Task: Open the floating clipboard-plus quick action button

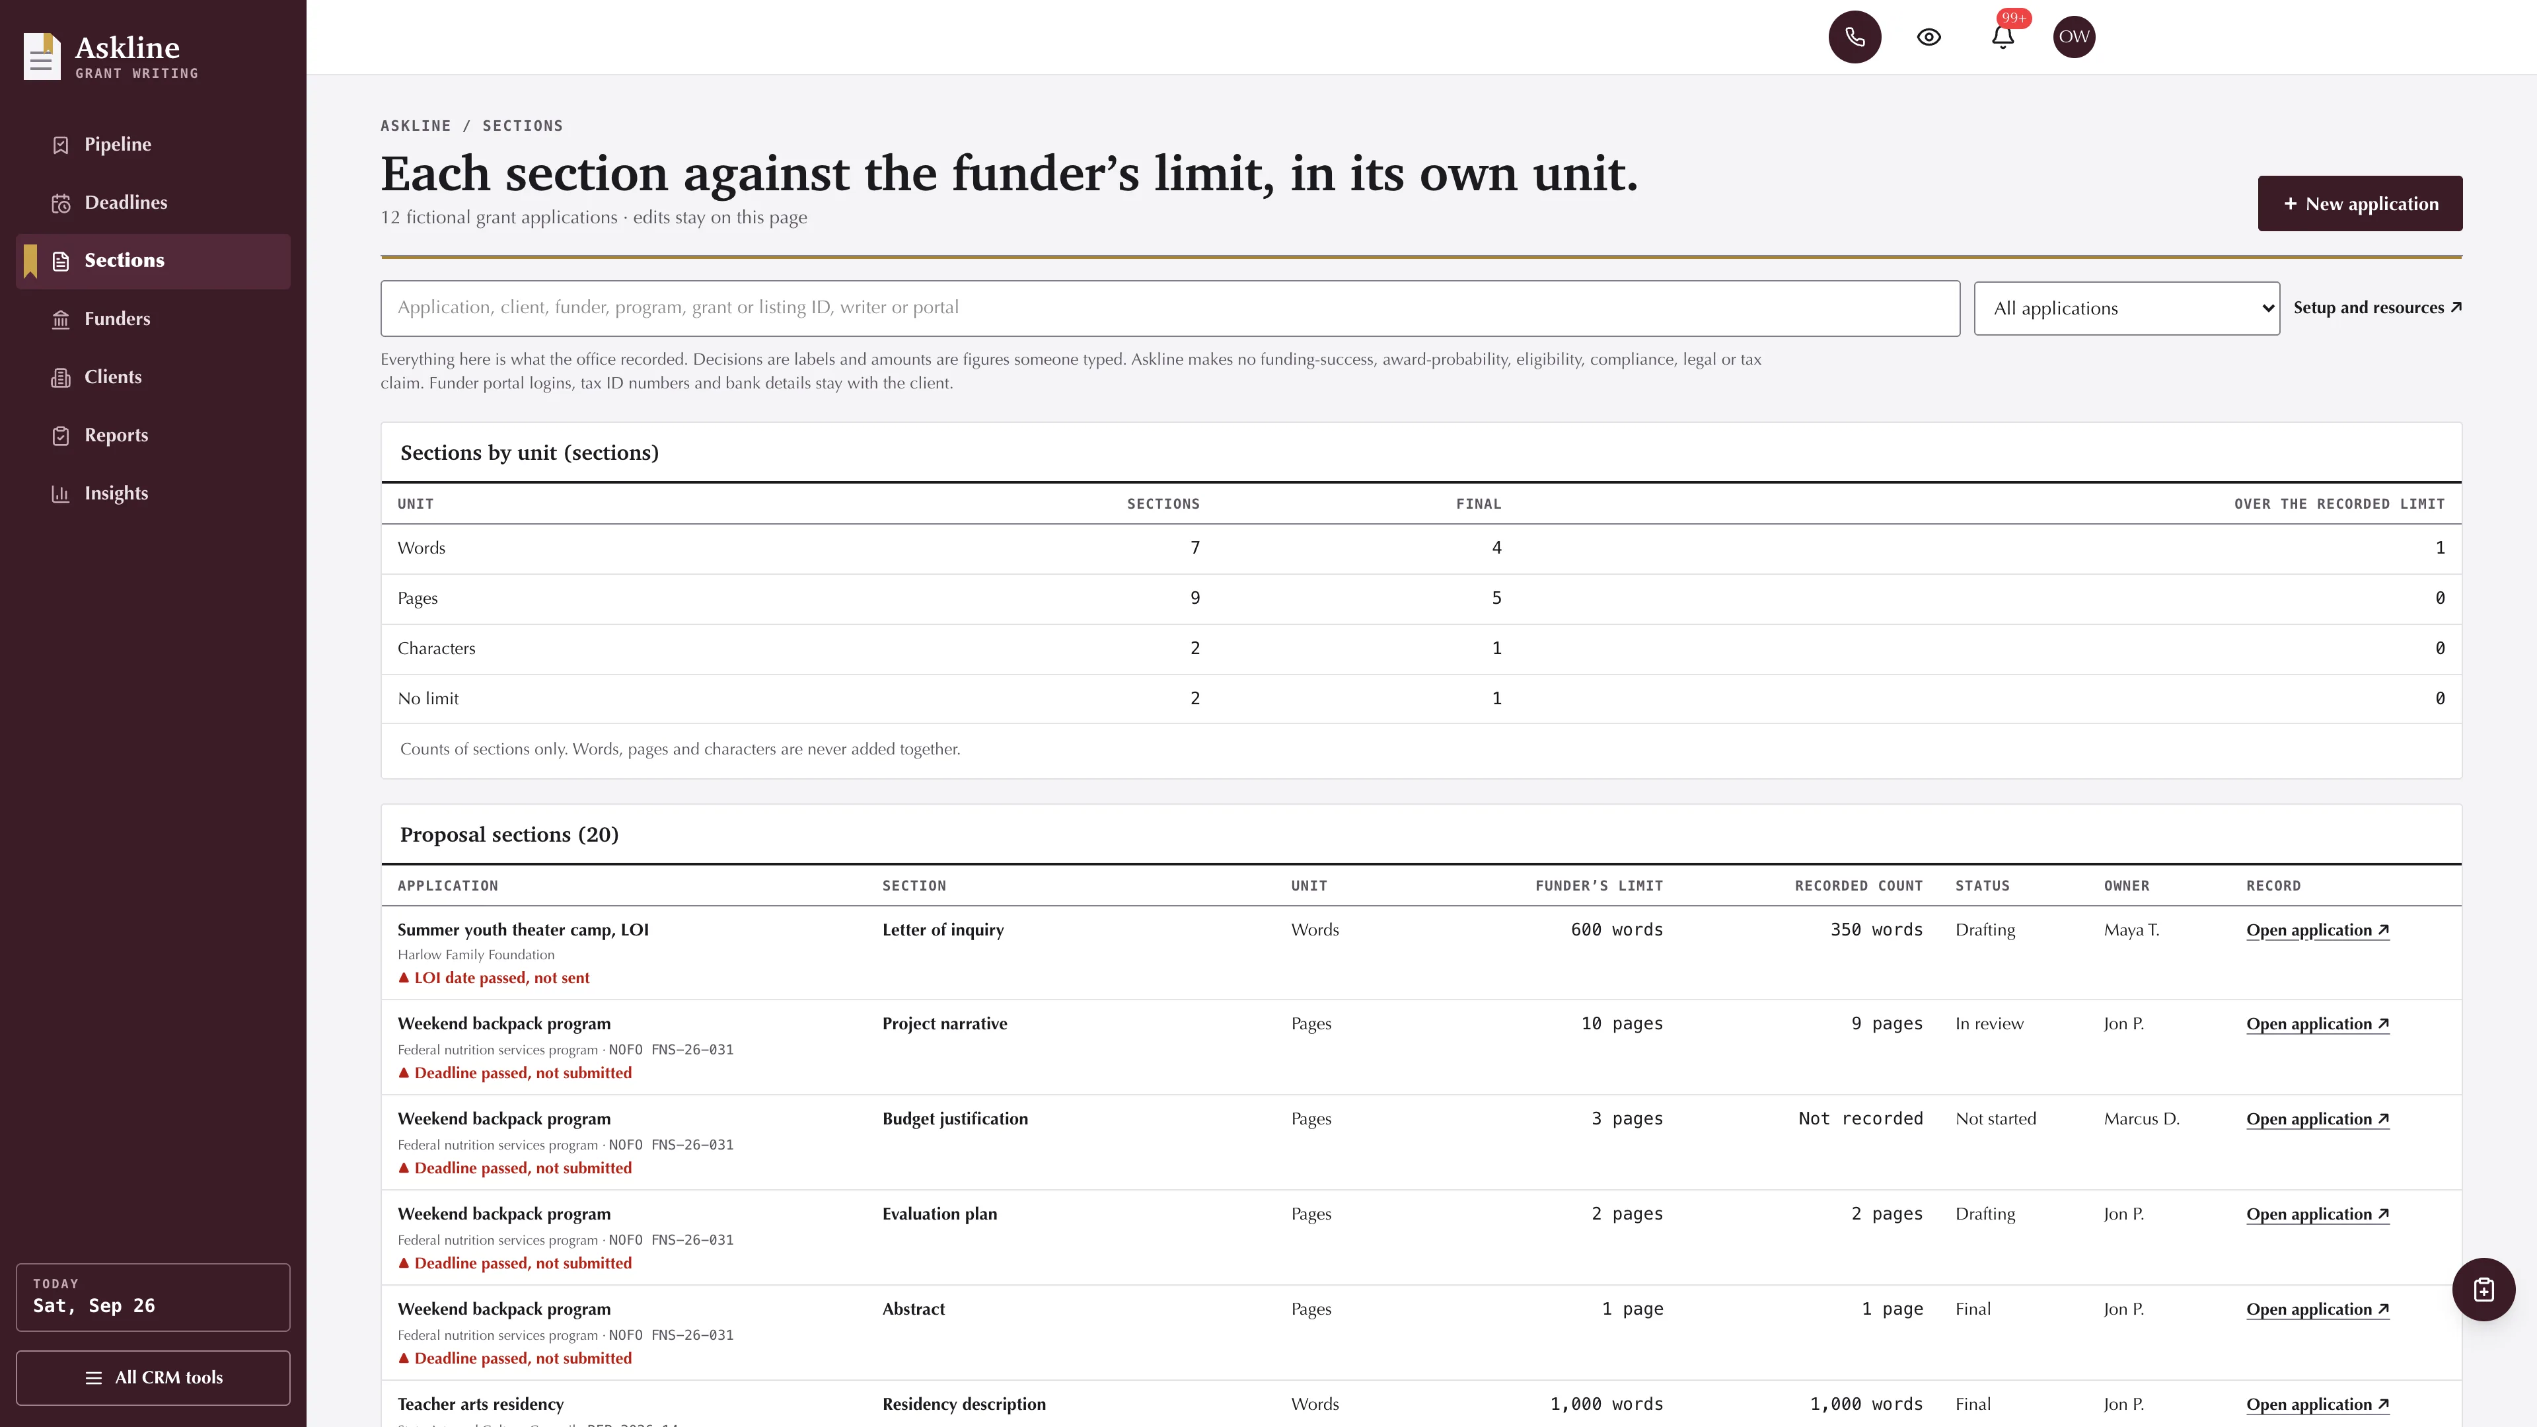Action: click(x=2483, y=1289)
